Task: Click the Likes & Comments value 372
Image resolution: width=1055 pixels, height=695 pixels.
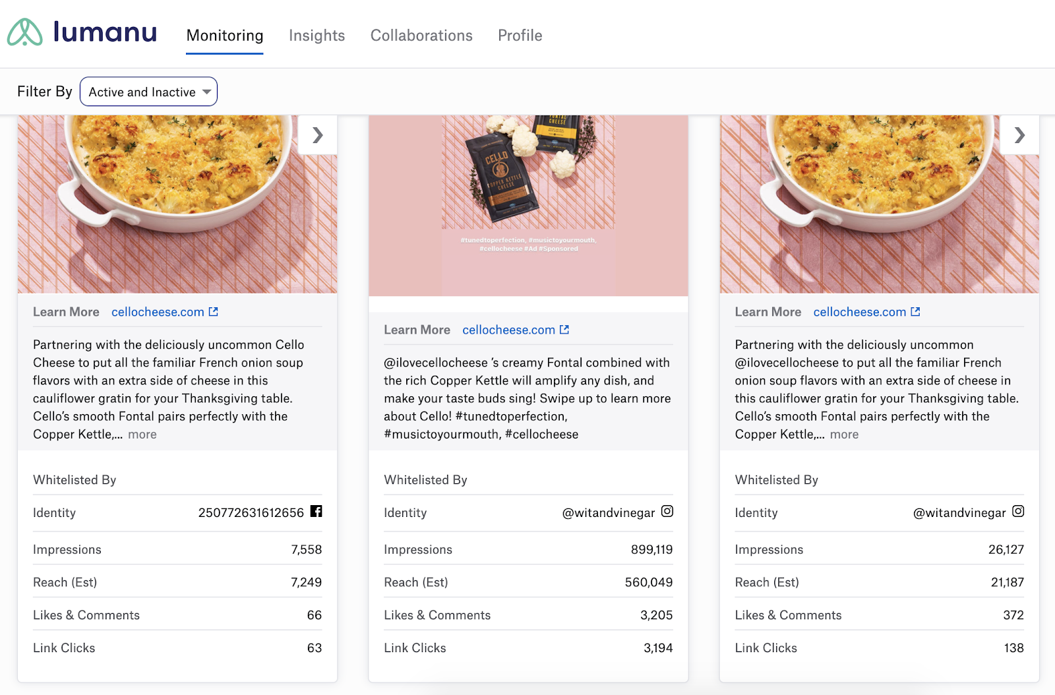Action: [1013, 615]
